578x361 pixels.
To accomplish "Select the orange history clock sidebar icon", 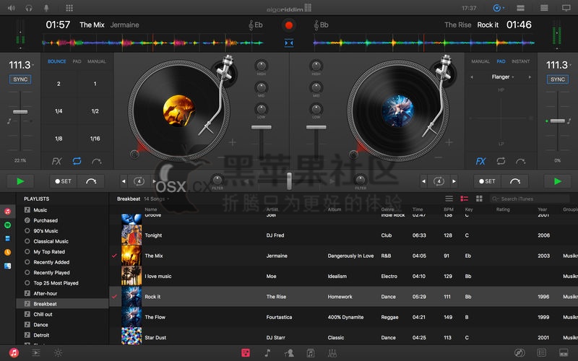I will pos(7,252).
